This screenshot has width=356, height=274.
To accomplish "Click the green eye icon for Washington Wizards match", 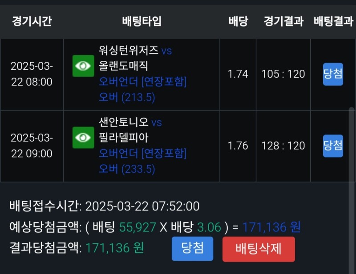I will pyautogui.click(x=83, y=66).
